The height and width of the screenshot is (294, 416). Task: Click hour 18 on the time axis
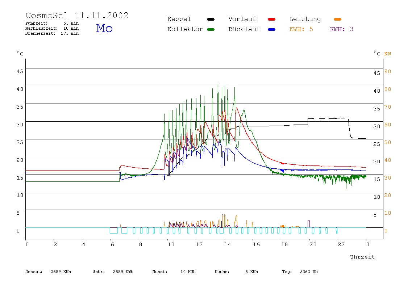point(284,244)
